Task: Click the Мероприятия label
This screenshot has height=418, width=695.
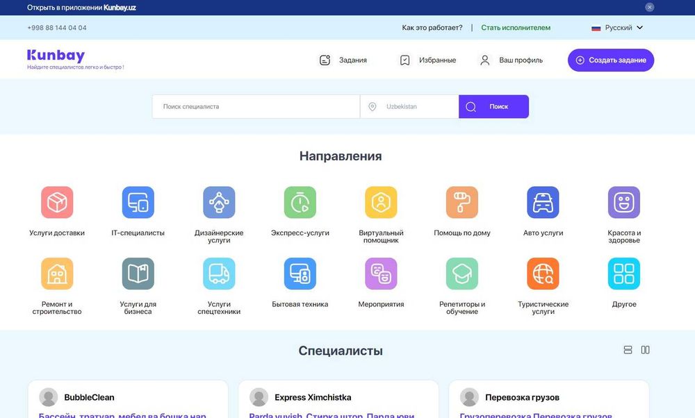Action: [381, 304]
